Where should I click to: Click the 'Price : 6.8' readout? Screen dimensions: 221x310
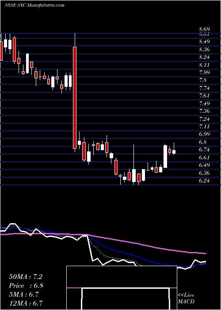point(26,286)
